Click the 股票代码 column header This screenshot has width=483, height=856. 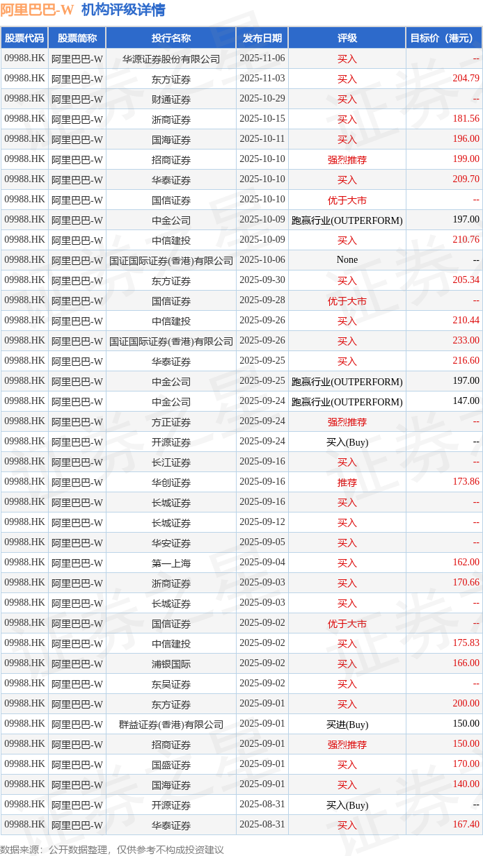[x=24, y=38]
